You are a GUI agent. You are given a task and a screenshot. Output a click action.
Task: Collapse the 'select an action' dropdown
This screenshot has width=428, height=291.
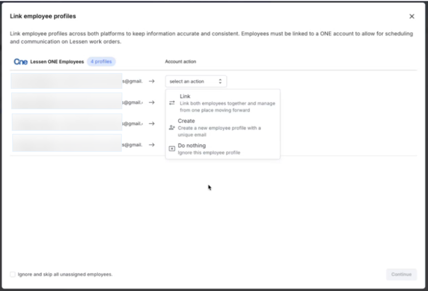click(196, 82)
